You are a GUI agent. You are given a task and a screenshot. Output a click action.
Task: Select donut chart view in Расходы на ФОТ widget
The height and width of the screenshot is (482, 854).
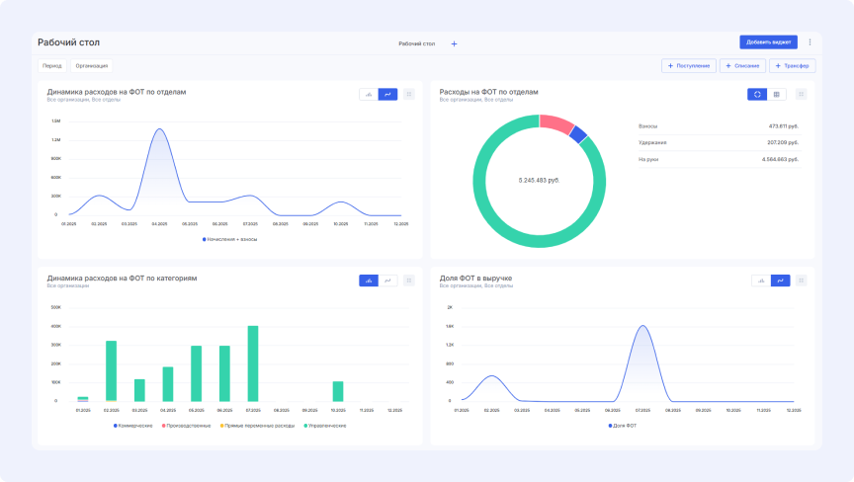click(x=757, y=94)
